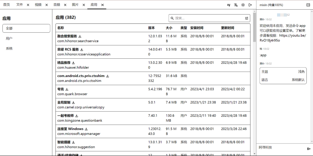This screenshot has width=313, height=156.
Task: Click scrollbar down arrow
Action: (x=254, y=154)
